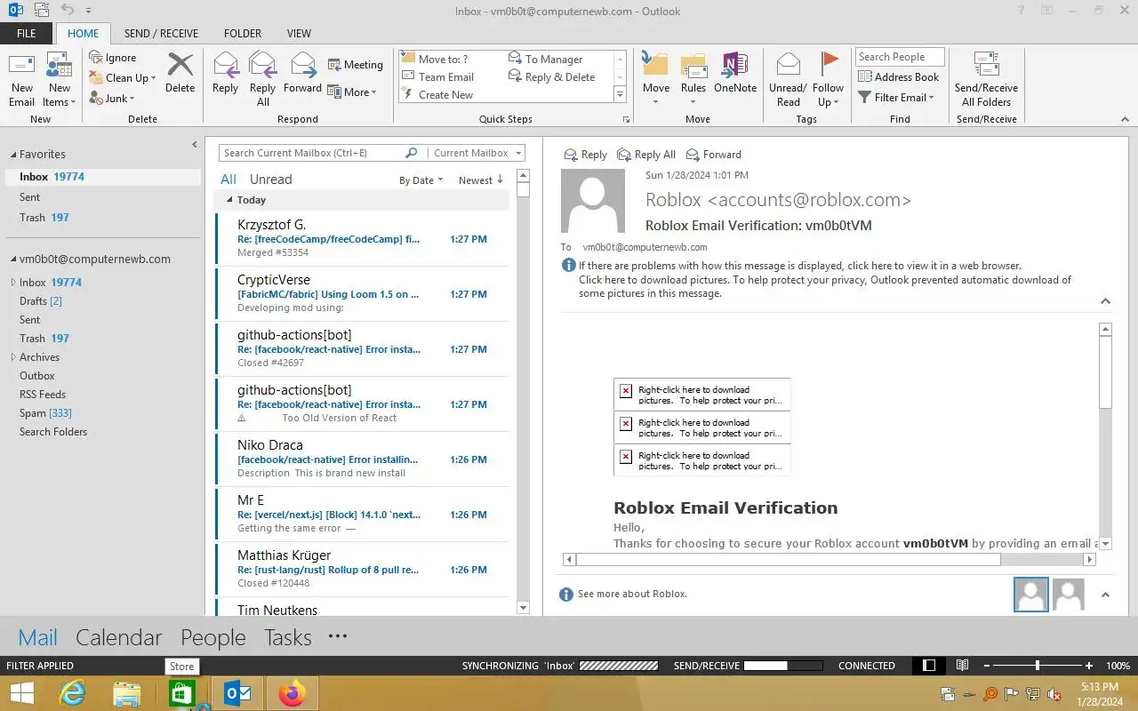Open the Drafts folder

click(41, 301)
